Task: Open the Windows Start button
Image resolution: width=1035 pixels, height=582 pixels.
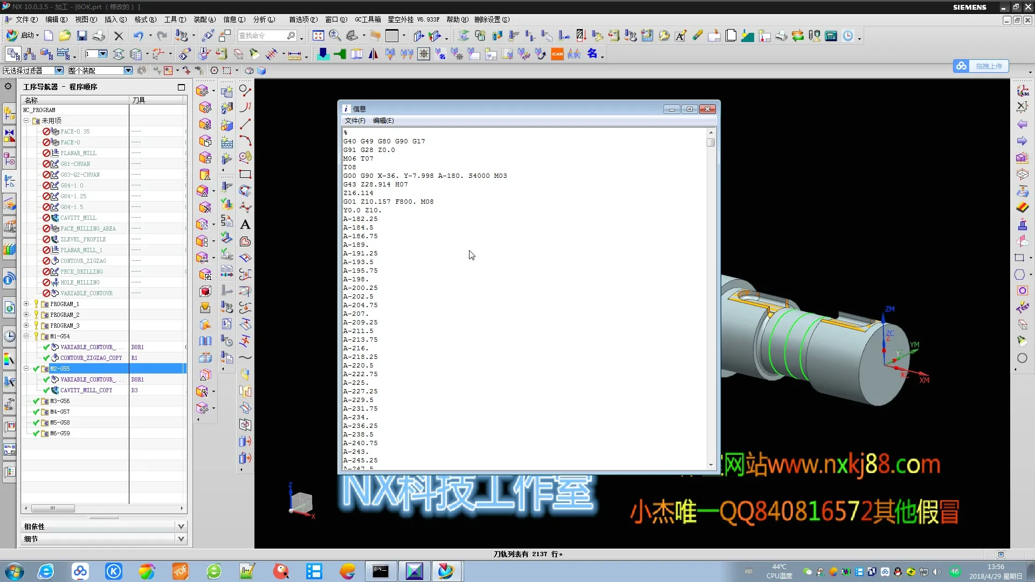Action: 14,571
